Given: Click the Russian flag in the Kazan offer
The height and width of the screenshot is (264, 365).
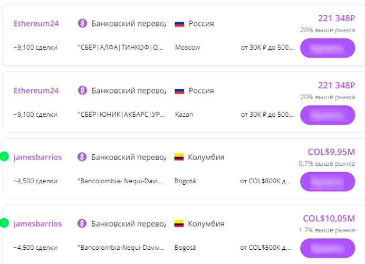Looking at the screenshot, I should (x=179, y=90).
